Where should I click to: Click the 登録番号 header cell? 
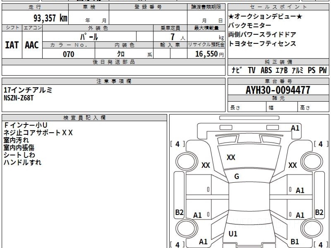(148, 7)
